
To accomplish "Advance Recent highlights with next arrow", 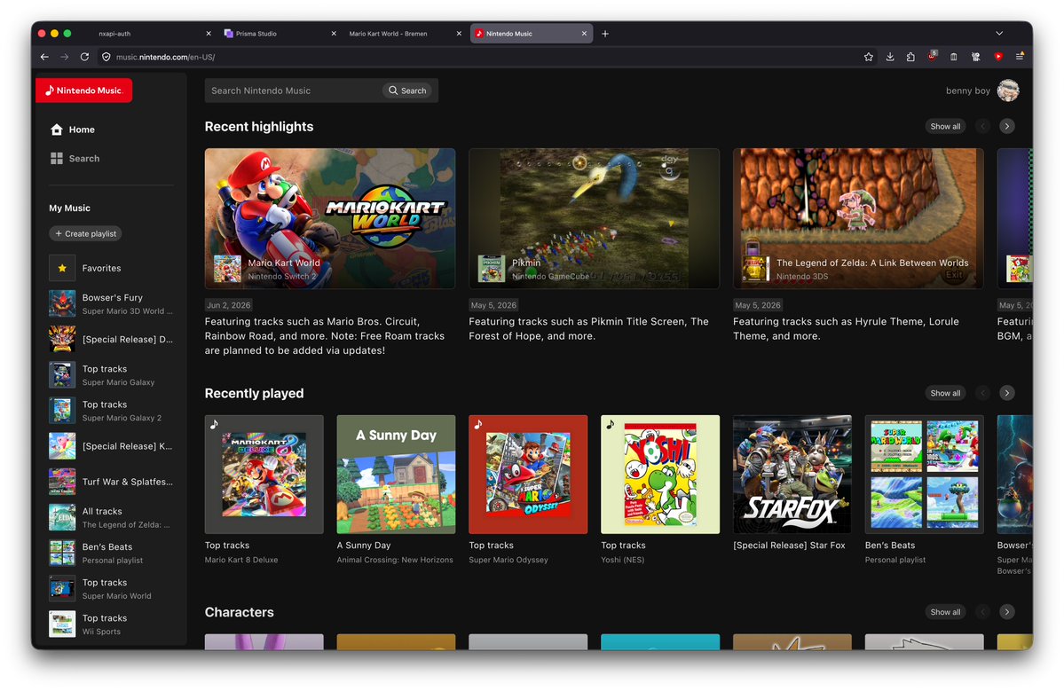I will point(1007,126).
